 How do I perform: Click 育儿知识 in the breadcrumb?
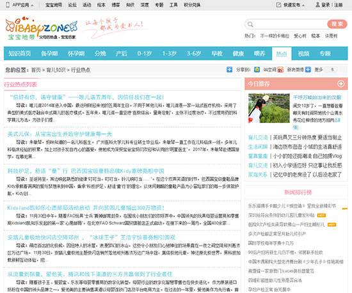coord(56,70)
